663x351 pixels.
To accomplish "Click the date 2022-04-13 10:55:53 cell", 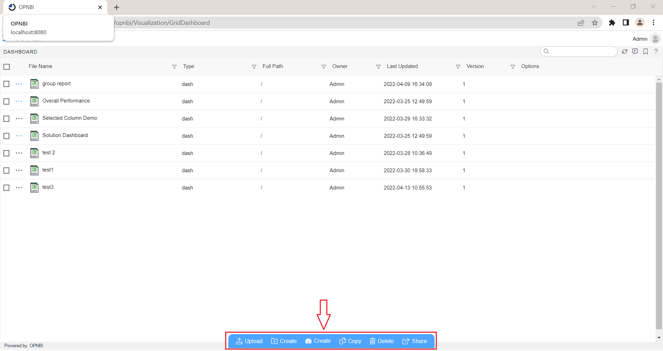I will click(x=408, y=188).
